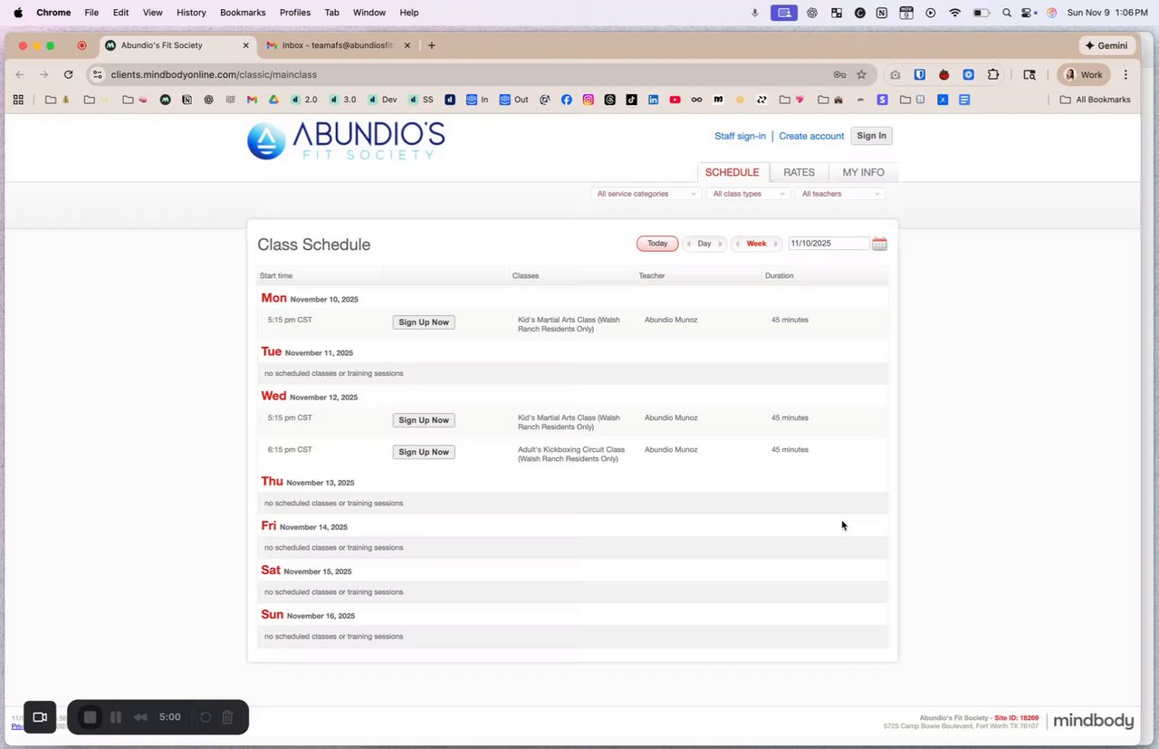Go to previous day using Day left arrow
Image resolution: width=1159 pixels, height=749 pixels.
(x=689, y=245)
